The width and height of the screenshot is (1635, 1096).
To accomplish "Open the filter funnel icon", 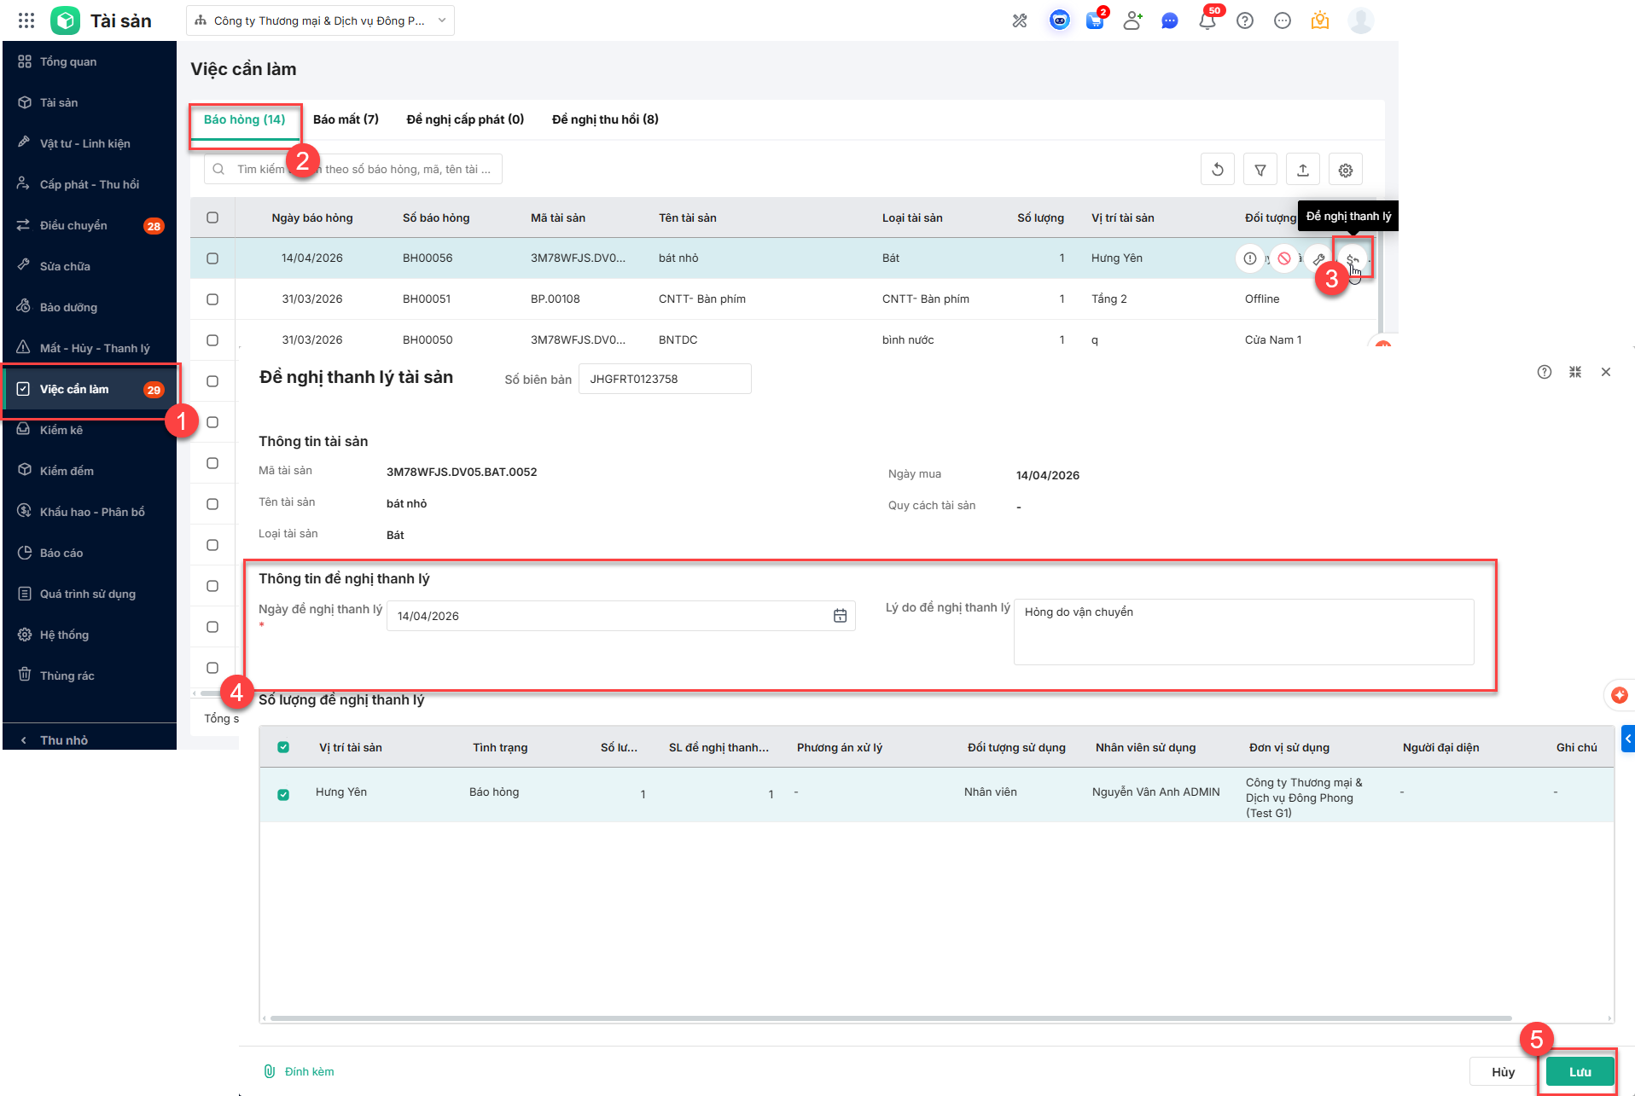I will (1260, 170).
